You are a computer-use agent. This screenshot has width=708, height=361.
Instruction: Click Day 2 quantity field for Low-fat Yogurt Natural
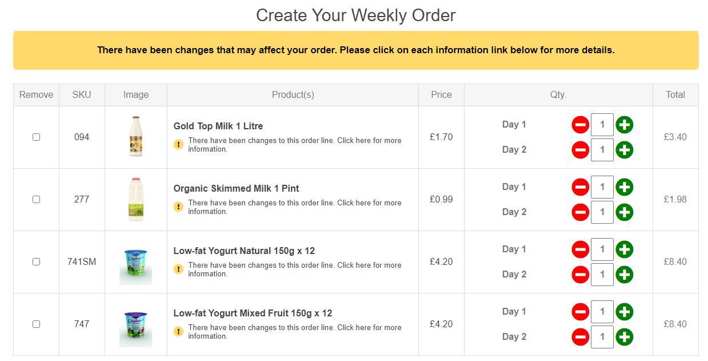coord(602,275)
